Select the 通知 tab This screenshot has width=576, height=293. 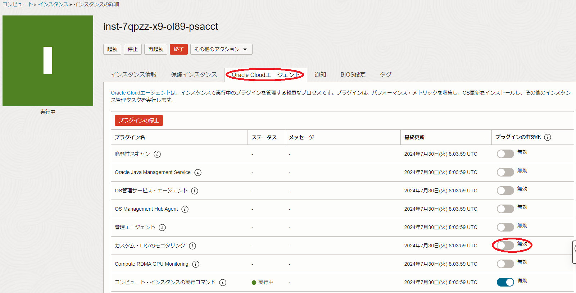coord(320,74)
